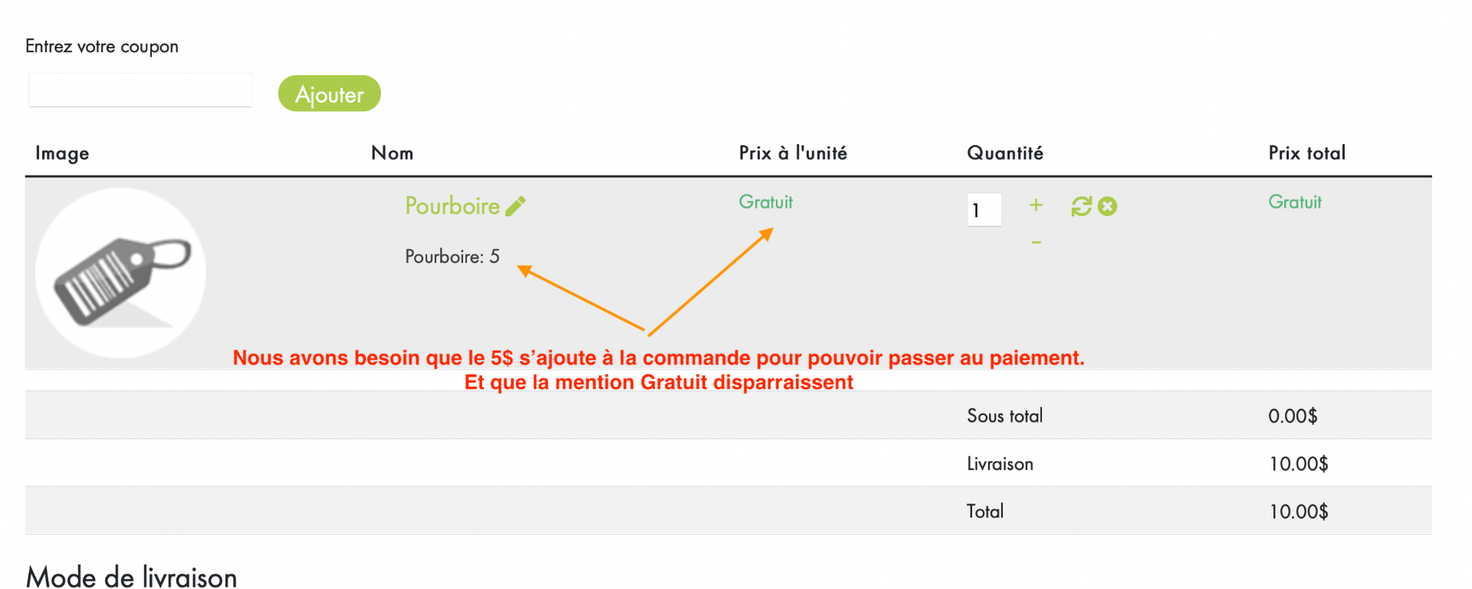Click the pencil edit icon beside Pourboire
1472x589 pixels.
pyautogui.click(x=515, y=206)
